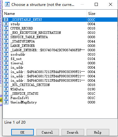The width and height of the screenshot is (118, 137).
Task: Sort the list by the Name column
Action: pyautogui.click(x=45, y=14)
